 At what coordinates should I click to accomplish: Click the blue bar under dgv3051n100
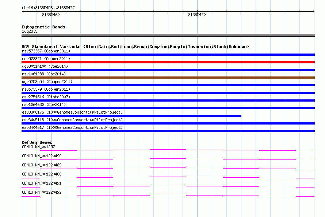tap(168, 70)
